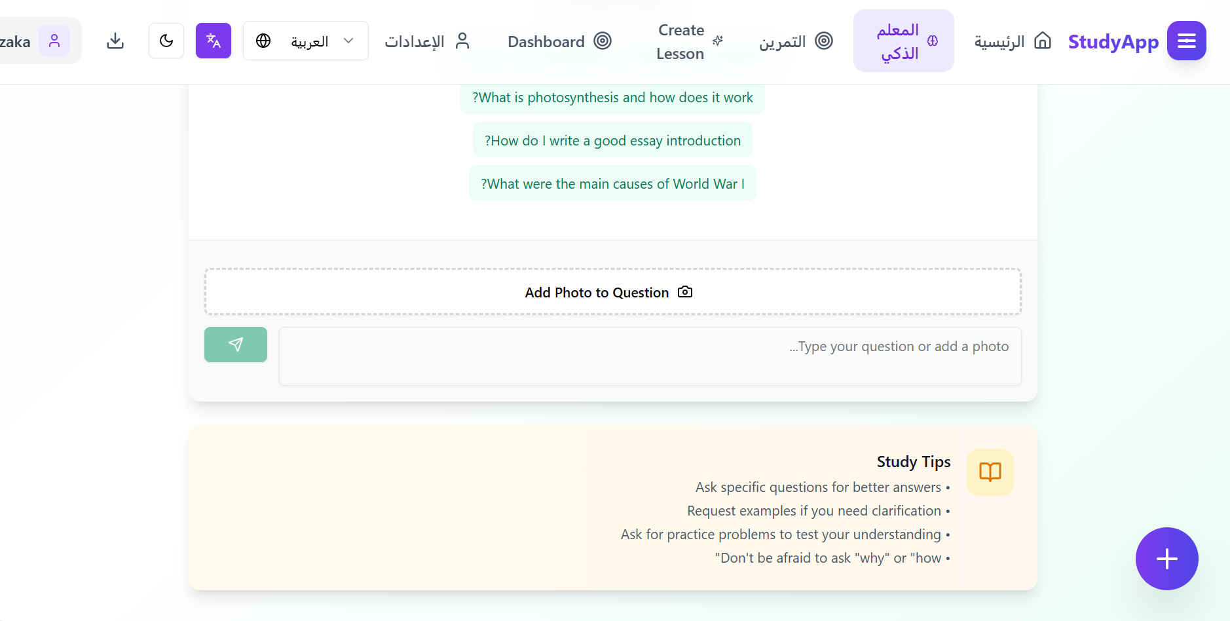Open الإعدادات settings tab
Screen dimensions: 1230x621
tap(427, 41)
